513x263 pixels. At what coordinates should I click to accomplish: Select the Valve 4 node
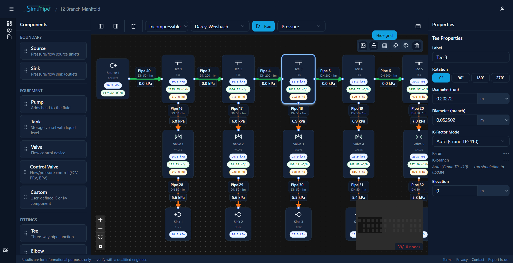(x=359, y=154)
